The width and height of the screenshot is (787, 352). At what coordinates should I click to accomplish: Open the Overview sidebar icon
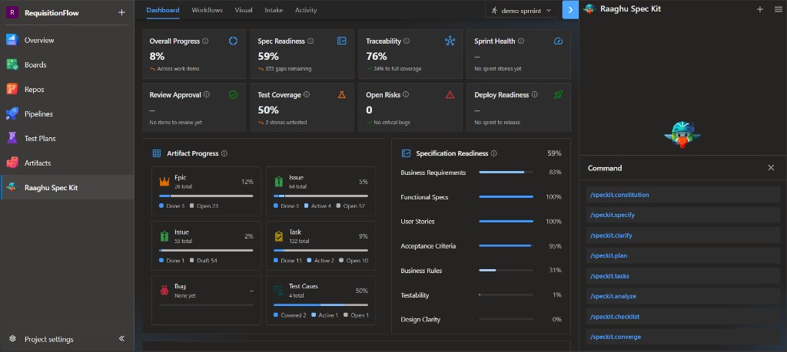pyautogui.click(x=12, y=40)
